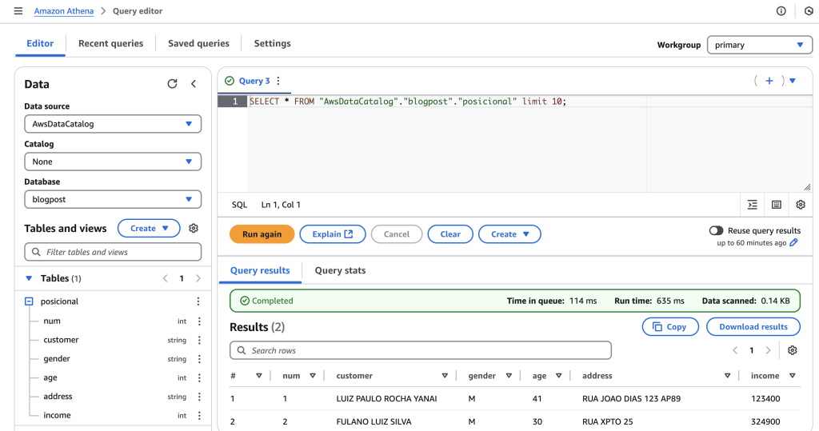Add a new query tab
The width and height of the screenshot is (819, 431).
click(769, 81)
